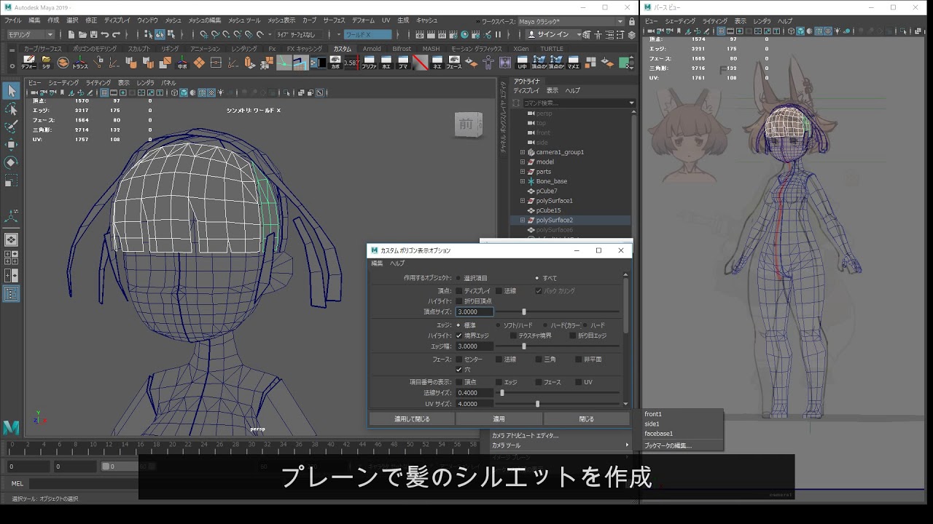This screenshot has width=933, height=524.
Task: Click the フェース shelf icon
Action: [454, 63]
